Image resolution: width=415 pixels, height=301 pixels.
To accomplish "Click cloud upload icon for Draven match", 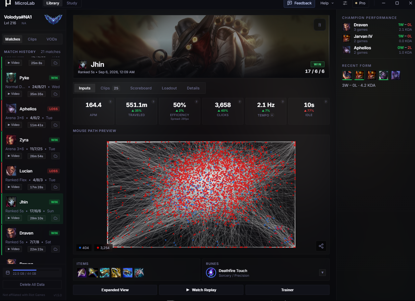I will click(x=55, y=249).
